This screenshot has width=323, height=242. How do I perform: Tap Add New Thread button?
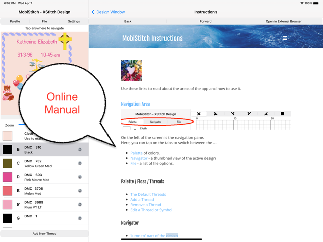pyautogui.click(x=45, y=234)
